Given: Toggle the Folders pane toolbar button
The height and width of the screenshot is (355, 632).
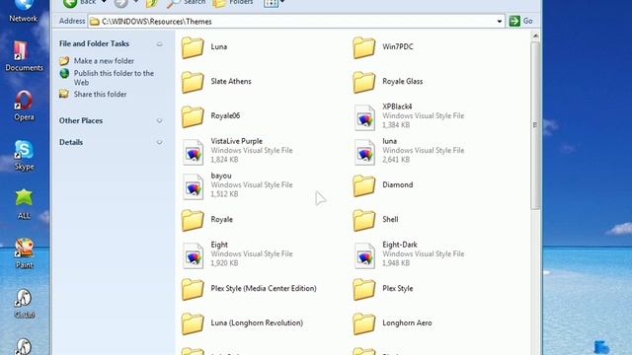Looking at the screenshot, I should point(233,3).
